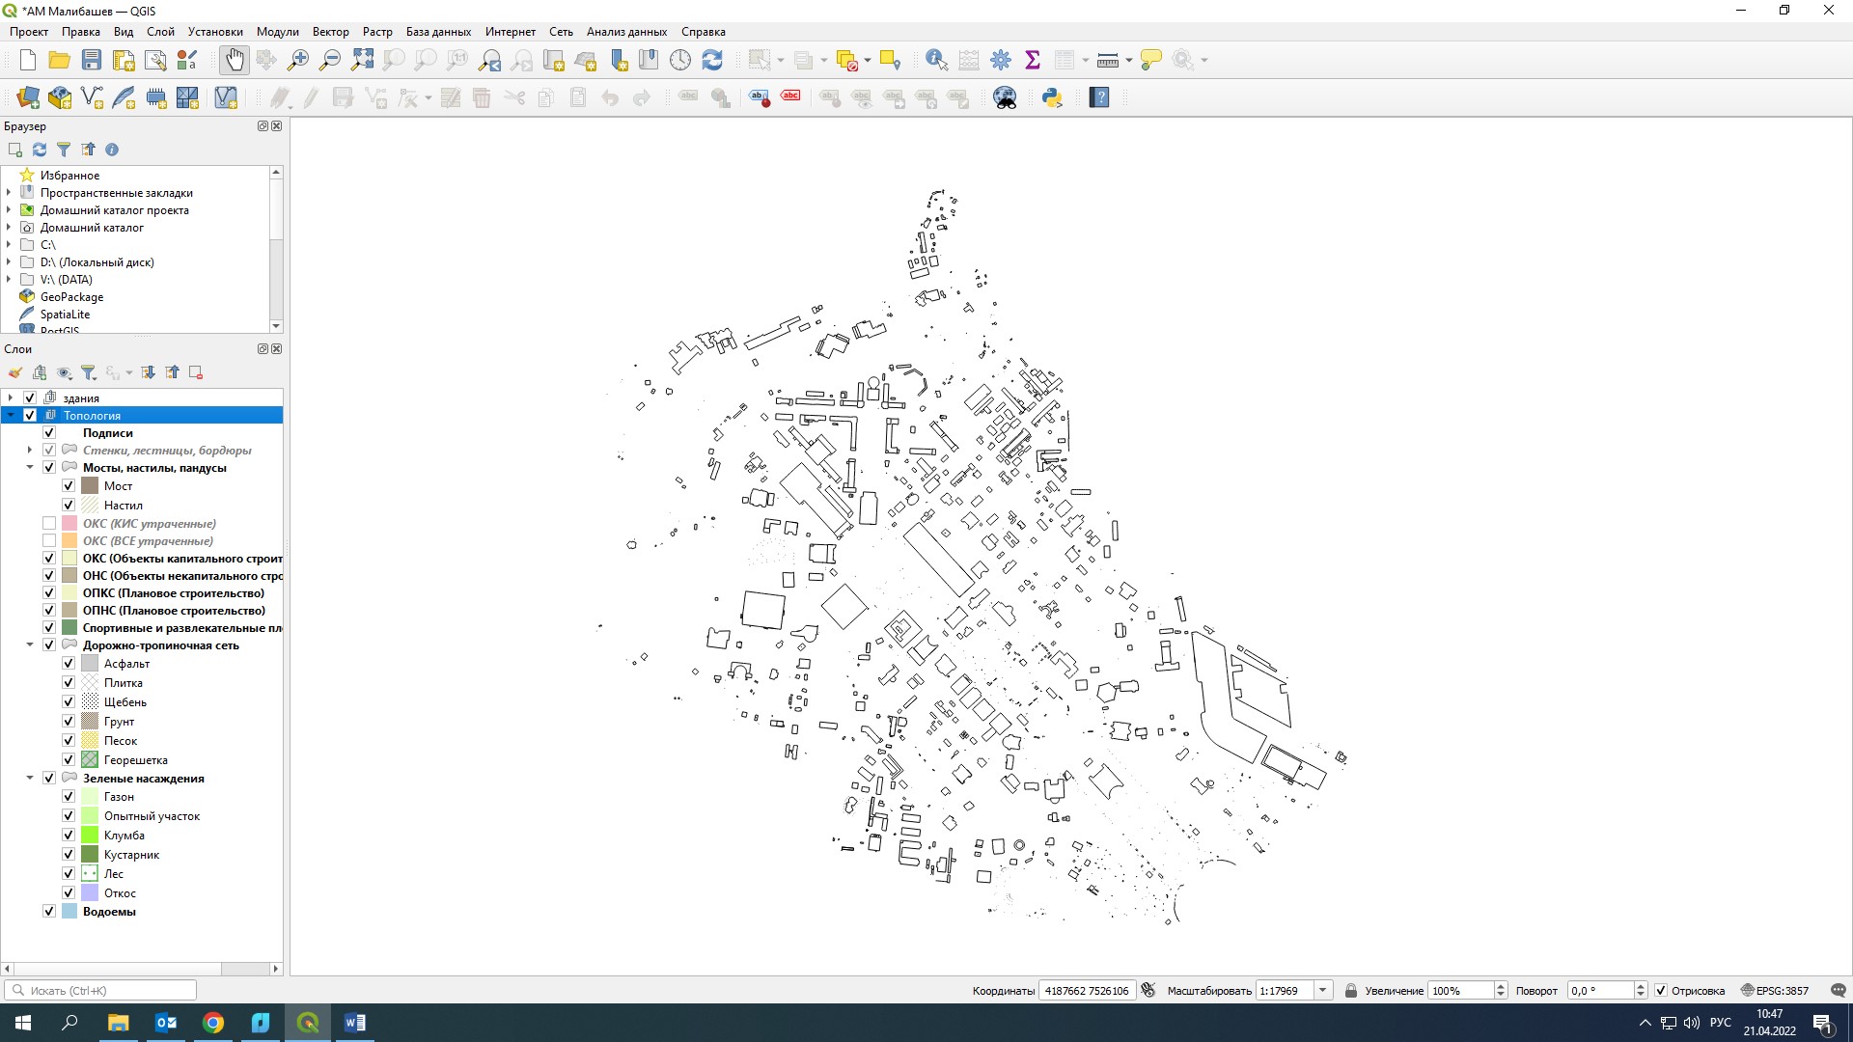Click the Save Project floppy icon

pyautogui.click(x=92, y=60)
